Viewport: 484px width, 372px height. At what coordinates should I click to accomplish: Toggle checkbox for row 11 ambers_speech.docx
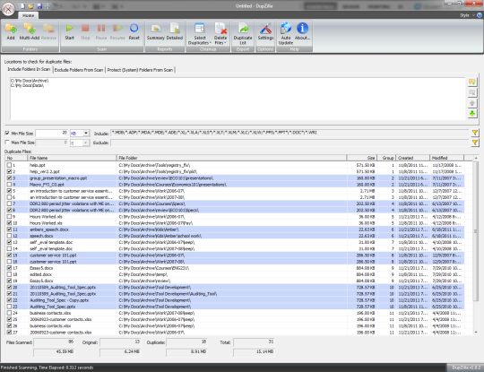tap(9, 229)
